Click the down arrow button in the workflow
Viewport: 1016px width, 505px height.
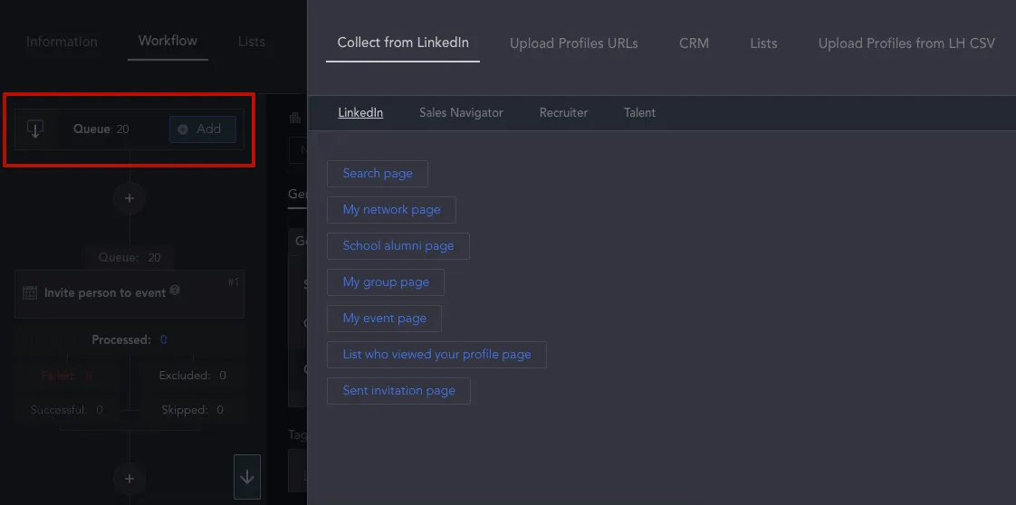point(247,477)
